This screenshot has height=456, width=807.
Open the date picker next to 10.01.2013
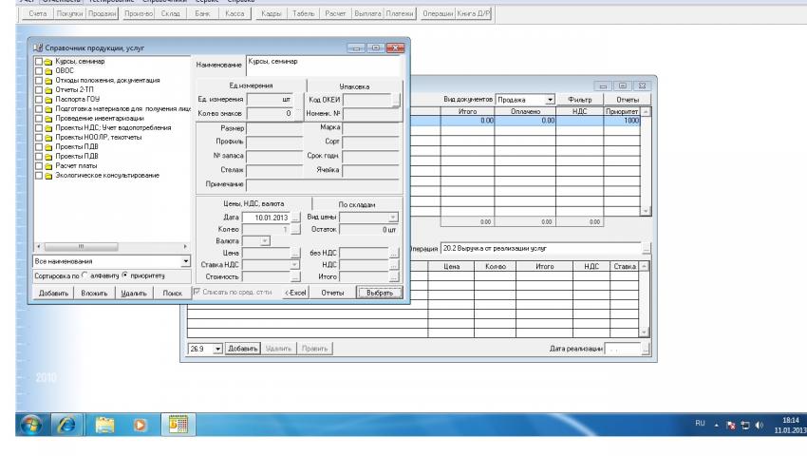pyautogui.click(x=295, y=218)
